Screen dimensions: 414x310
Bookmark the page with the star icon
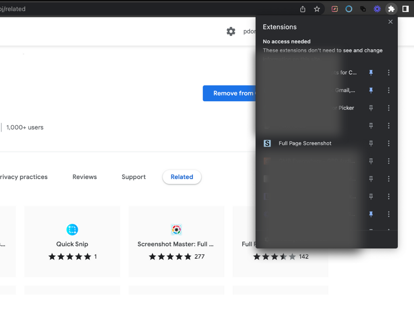pos(317,8)
